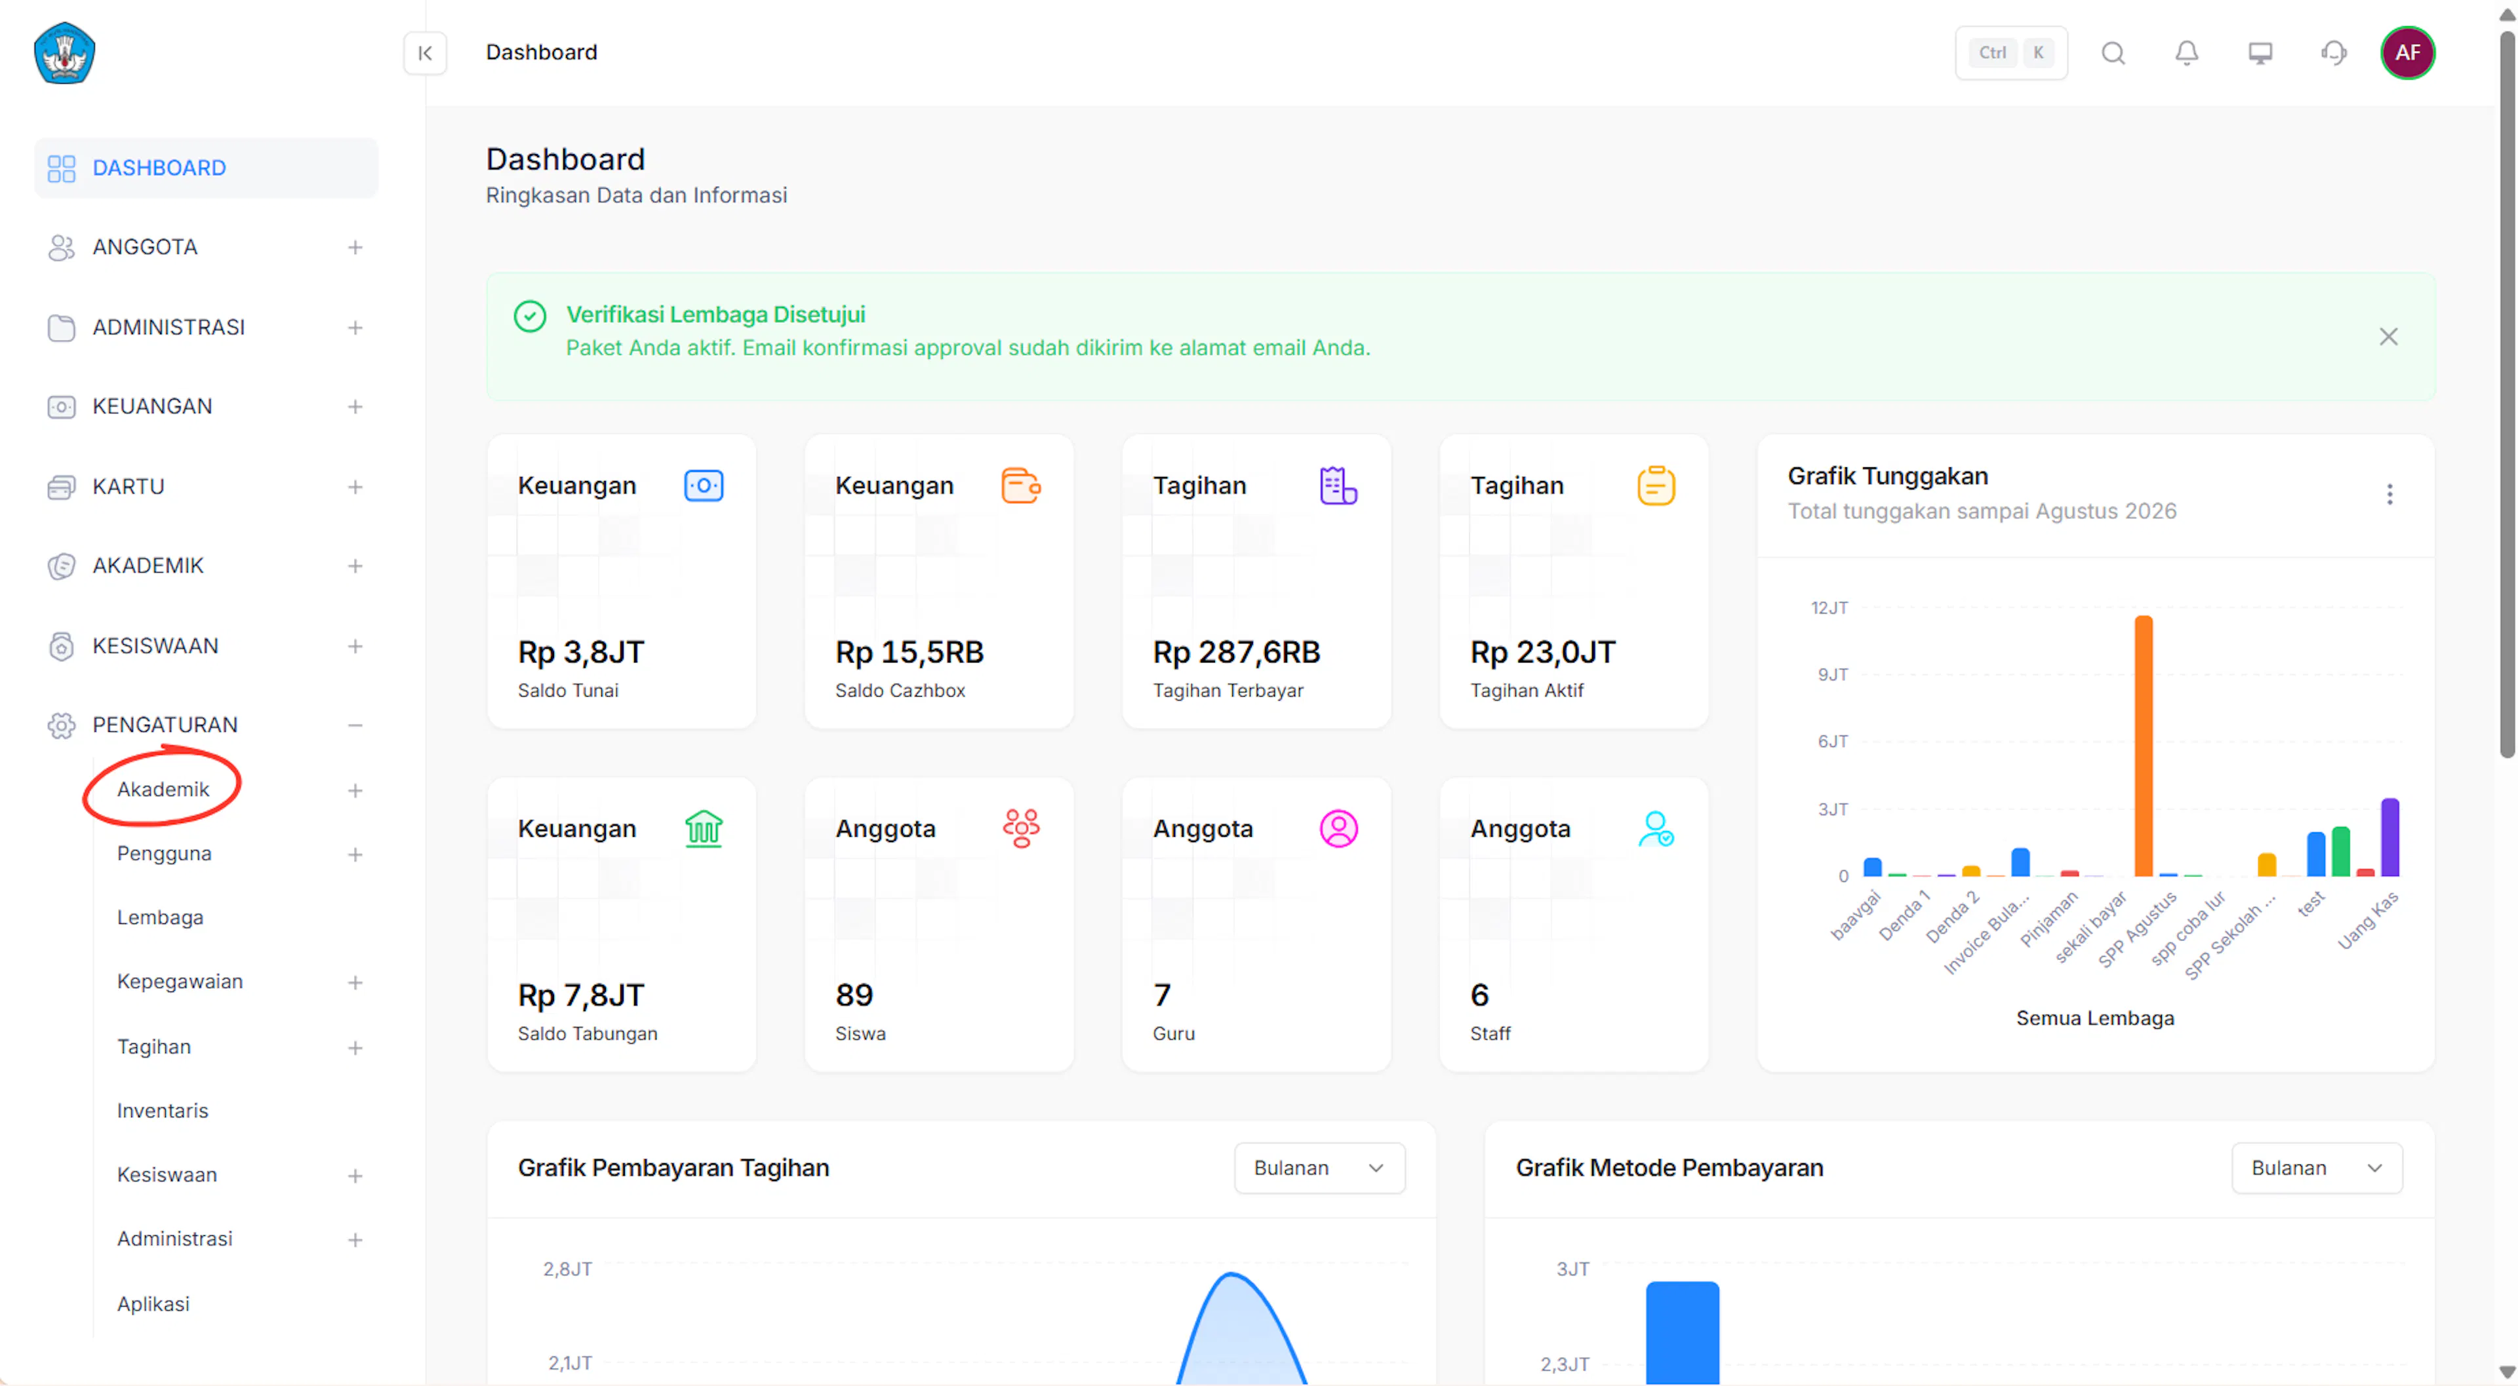Select Lembaga in Pengaturan submenu
This screenshot has height=1386, width=2518.
(x=160, y=917)
